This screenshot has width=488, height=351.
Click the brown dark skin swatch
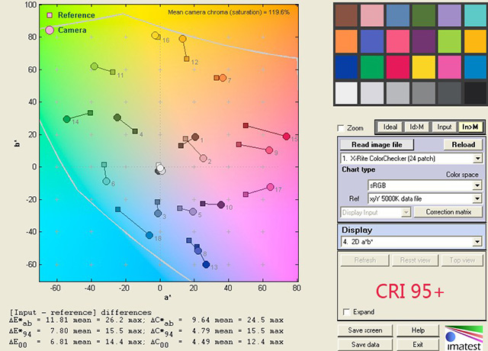(x=346, y=15)
